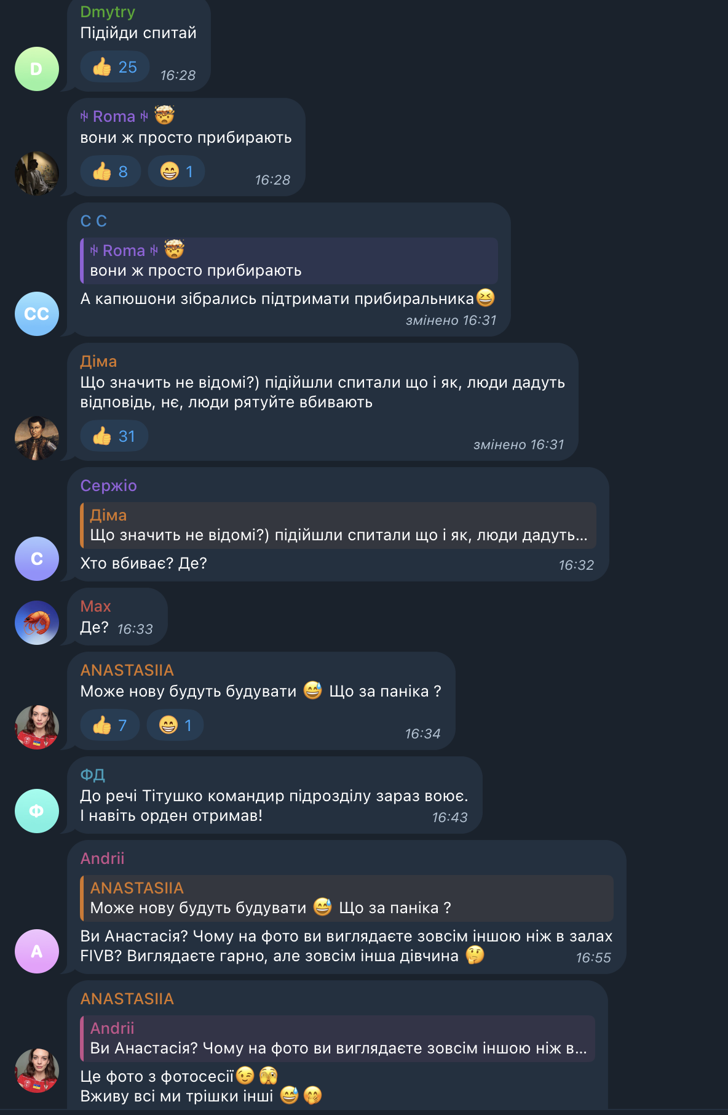The width and height of the screenshot is (728, 1115).
Task: Open the CC blue avatar
Action: 37,314
